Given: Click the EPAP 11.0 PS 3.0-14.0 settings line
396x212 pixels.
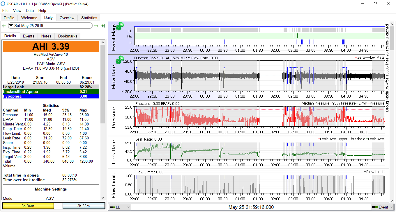Looking at the screenshot, I should tap(51, 68).
